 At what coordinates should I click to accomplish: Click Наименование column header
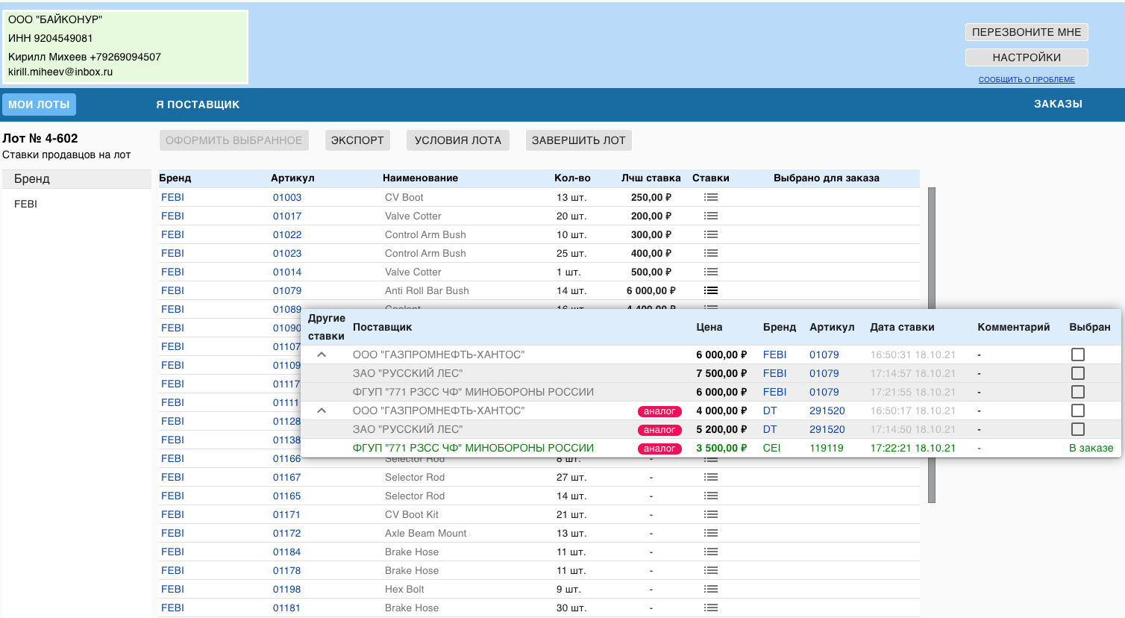click(420, 178)
